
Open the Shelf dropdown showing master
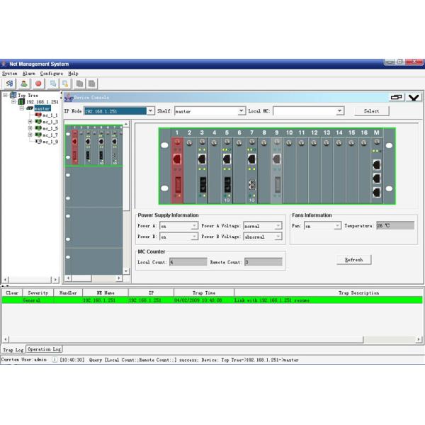point(242,111)
